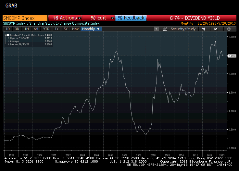Open the chart settings gear icon

[229, 29]
